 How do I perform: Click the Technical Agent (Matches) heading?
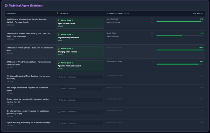pos(26,5)
